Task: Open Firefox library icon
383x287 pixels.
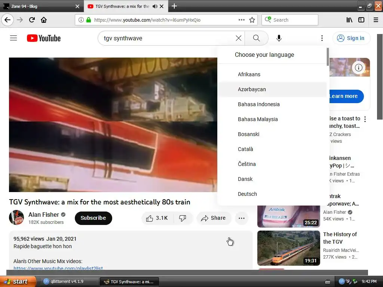Action: coord(349,20)
